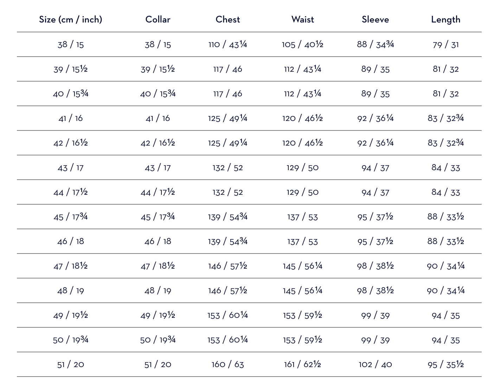This screenshot has height=391, width=500.
Task: Select chest value 160 / 63
Action: click(228, 364)
